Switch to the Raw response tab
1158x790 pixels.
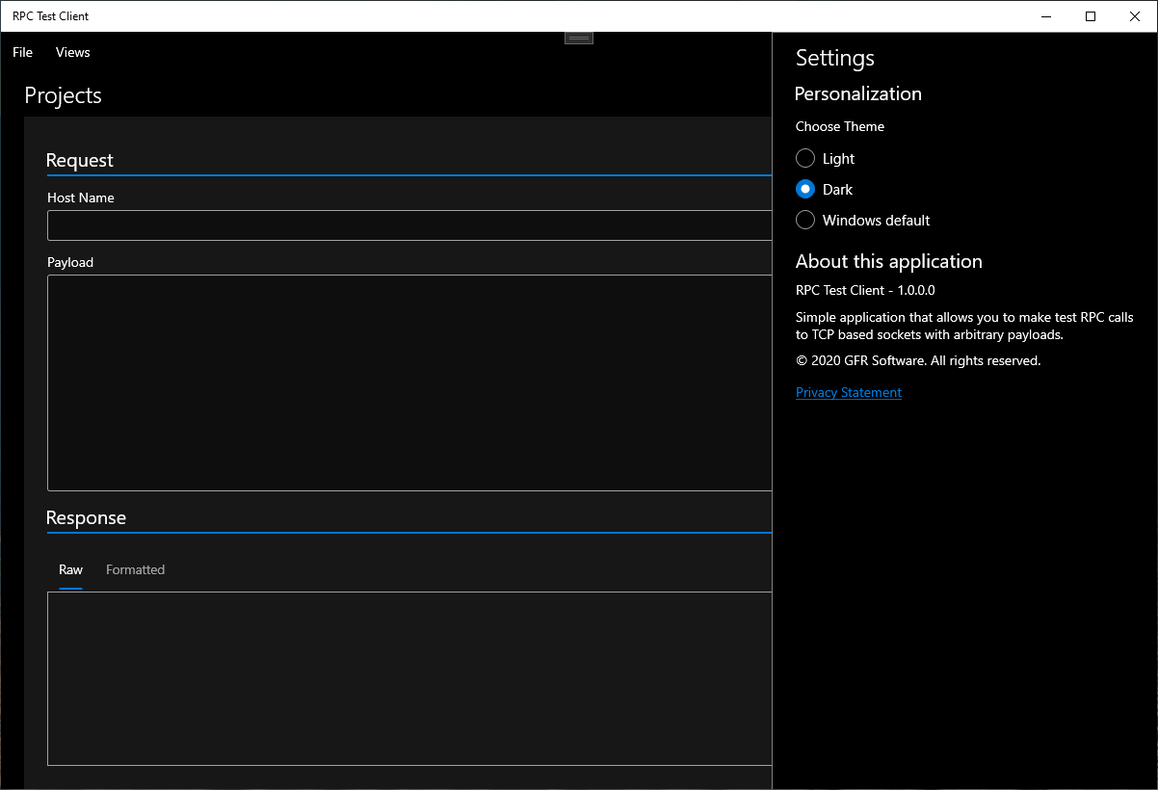click(70, 569)
